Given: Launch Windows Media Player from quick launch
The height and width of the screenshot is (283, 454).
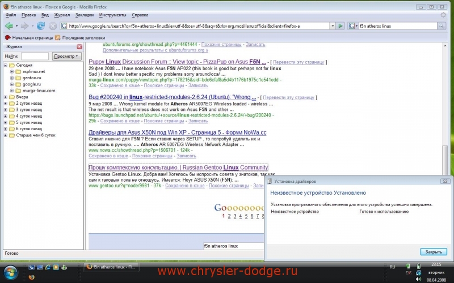Looking at the screenshot, I should (56, 267).
